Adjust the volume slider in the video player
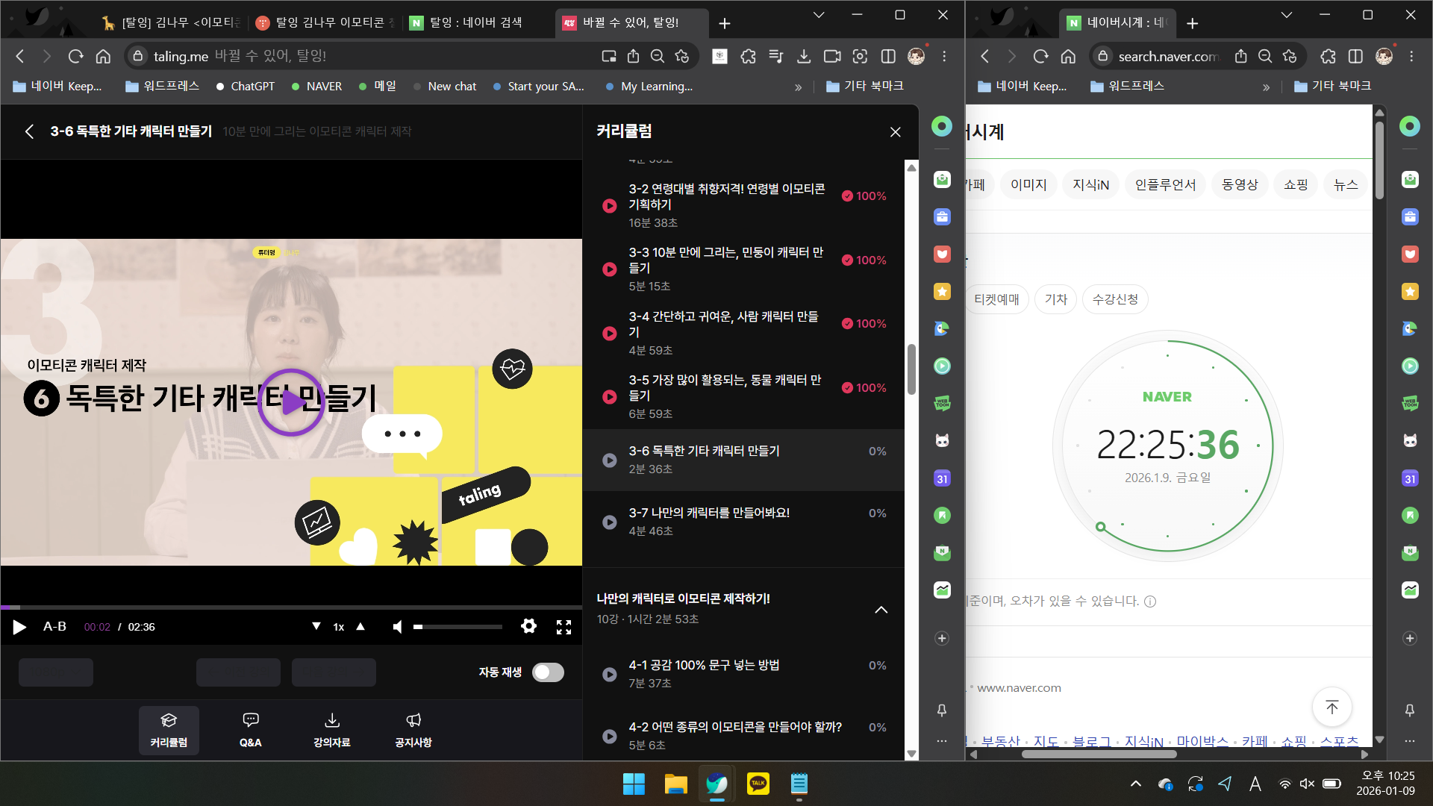The image size is (1433, 806). click(x=458, y=627)
